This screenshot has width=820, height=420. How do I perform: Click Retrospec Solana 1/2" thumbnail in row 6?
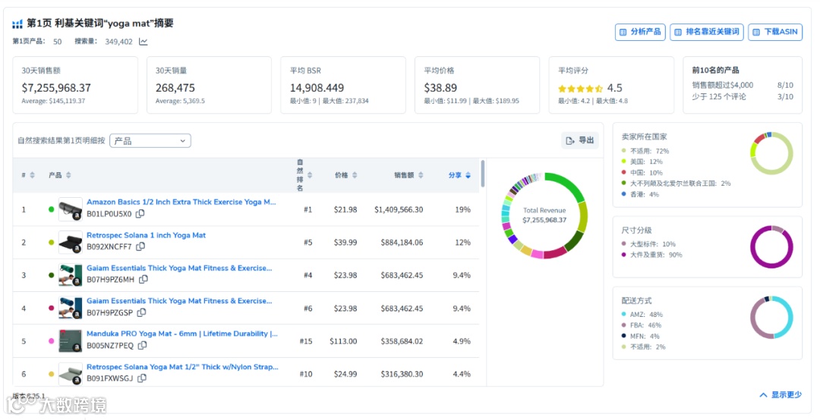(70, 374)
